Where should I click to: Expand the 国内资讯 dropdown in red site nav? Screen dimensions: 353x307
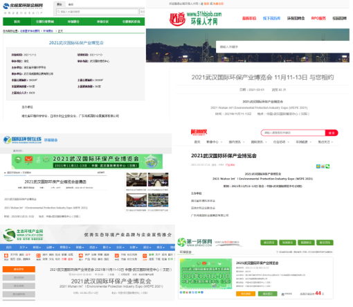coord(237,142)
